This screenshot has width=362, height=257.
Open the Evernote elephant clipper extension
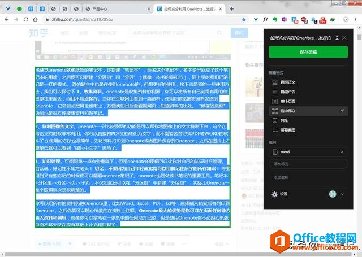tap(275, 20)
